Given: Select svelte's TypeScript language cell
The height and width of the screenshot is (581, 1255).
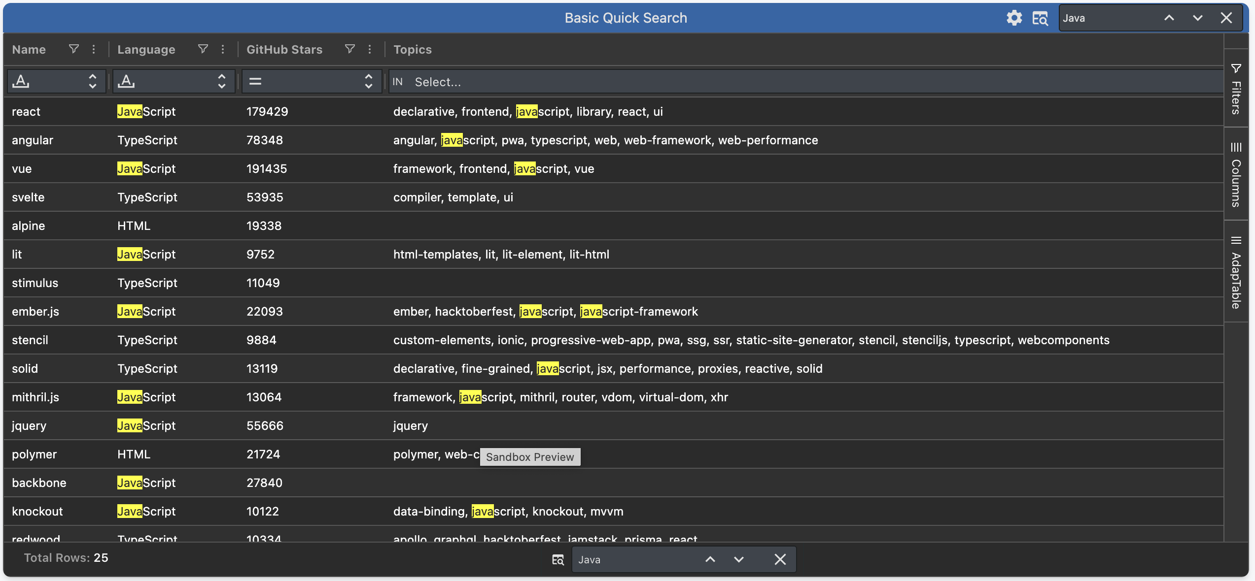Looking at the screenshot, I should (174, 197).
